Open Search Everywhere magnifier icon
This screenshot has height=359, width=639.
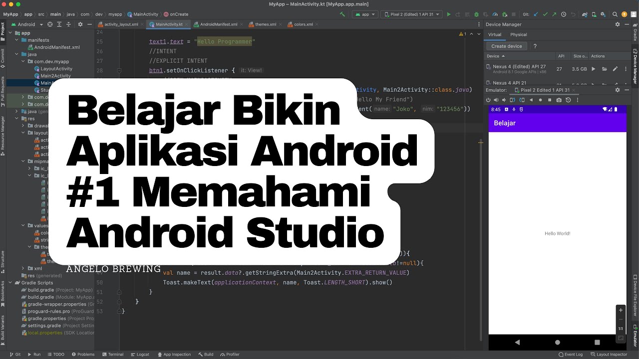(615, 14)
